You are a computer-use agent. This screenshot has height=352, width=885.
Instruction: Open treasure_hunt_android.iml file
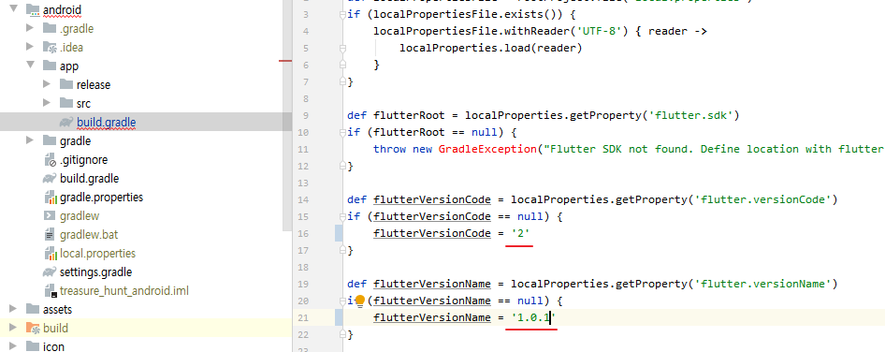coord(124,291)
